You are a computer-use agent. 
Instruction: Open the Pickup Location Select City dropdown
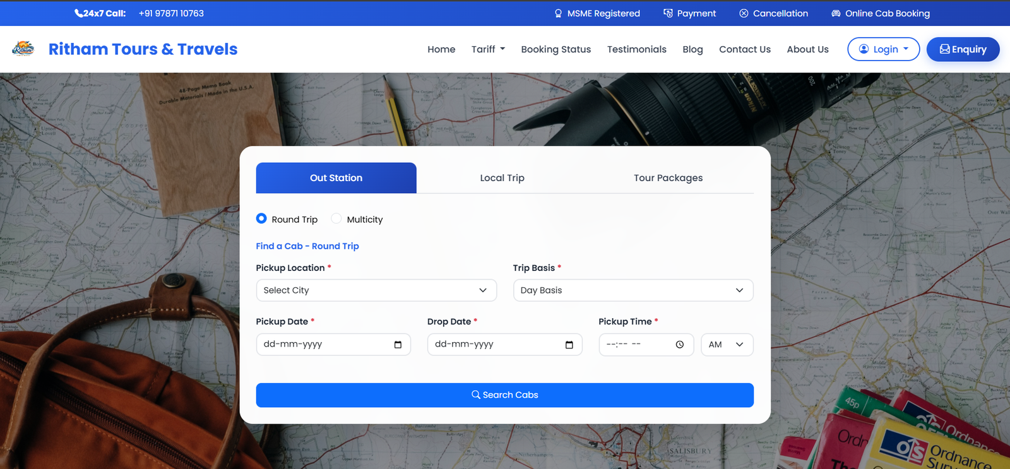click(376, 290)
